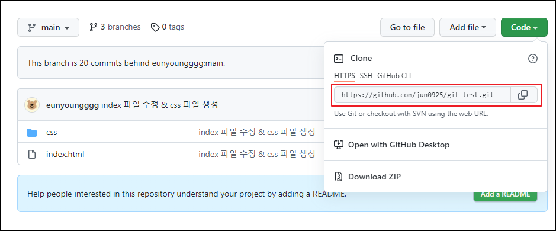Click the index.html file icon
Screen dimensions: 556x231
click(32, 155)
